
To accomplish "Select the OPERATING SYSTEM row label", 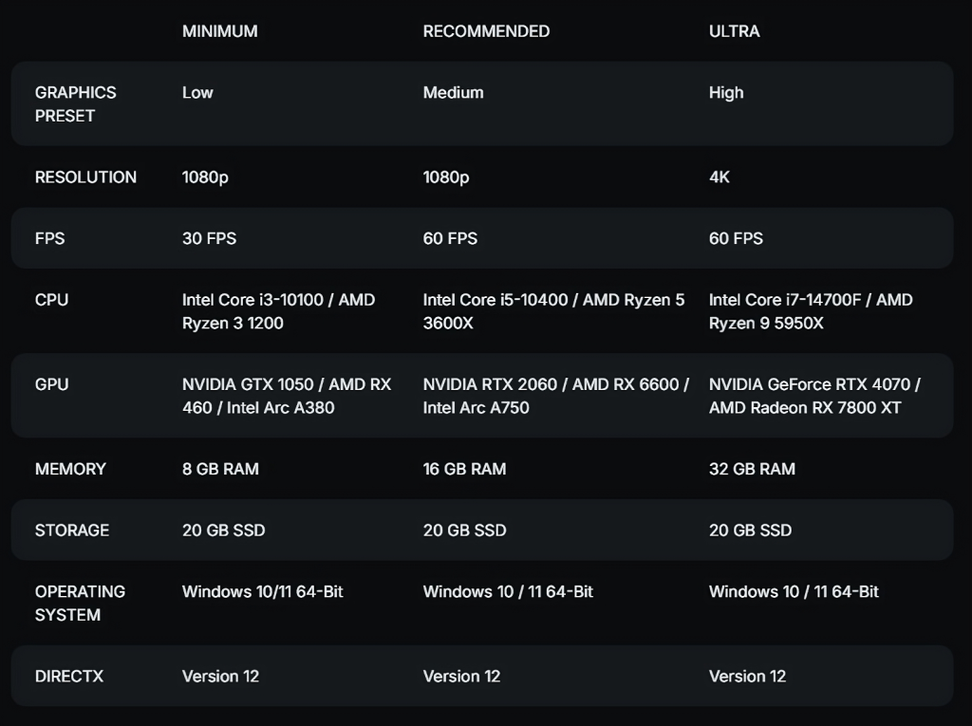I will 80,603.
